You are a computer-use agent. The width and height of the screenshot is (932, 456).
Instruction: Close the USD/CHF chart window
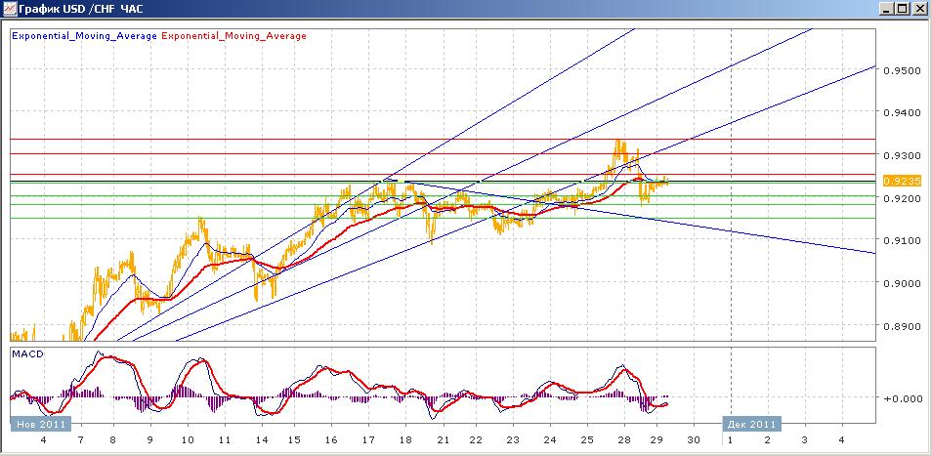(917, 9)
